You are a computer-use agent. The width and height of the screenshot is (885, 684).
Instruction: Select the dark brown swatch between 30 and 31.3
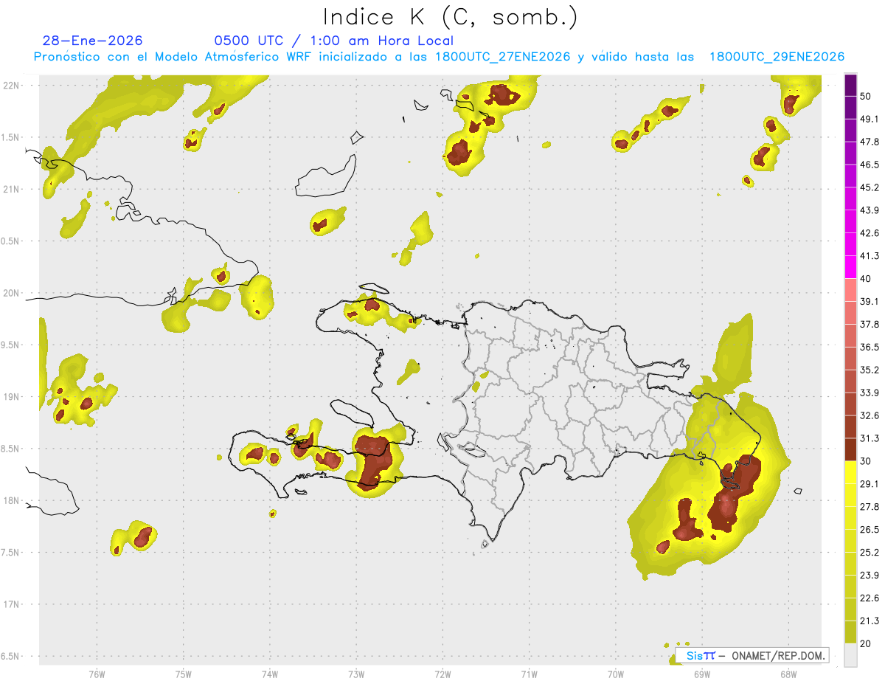click(850, 450)
